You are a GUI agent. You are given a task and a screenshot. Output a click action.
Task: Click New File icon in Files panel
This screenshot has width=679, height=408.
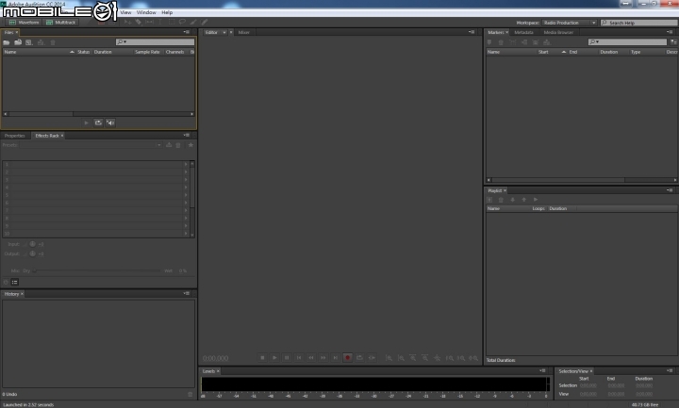29,42
